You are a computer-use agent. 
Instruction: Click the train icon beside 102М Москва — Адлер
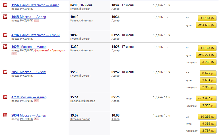tap(5, 47)
